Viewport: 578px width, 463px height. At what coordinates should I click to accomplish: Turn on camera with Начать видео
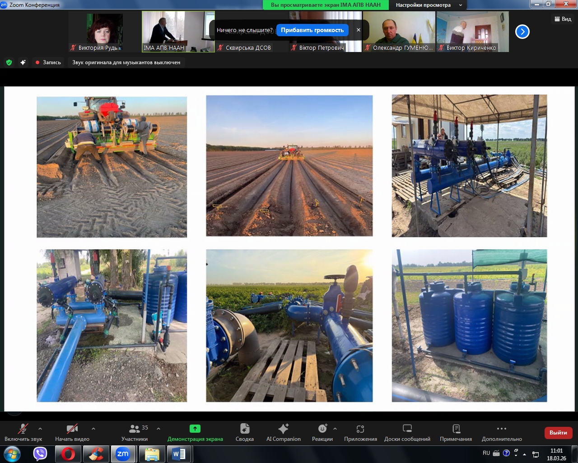coord(72,432)
